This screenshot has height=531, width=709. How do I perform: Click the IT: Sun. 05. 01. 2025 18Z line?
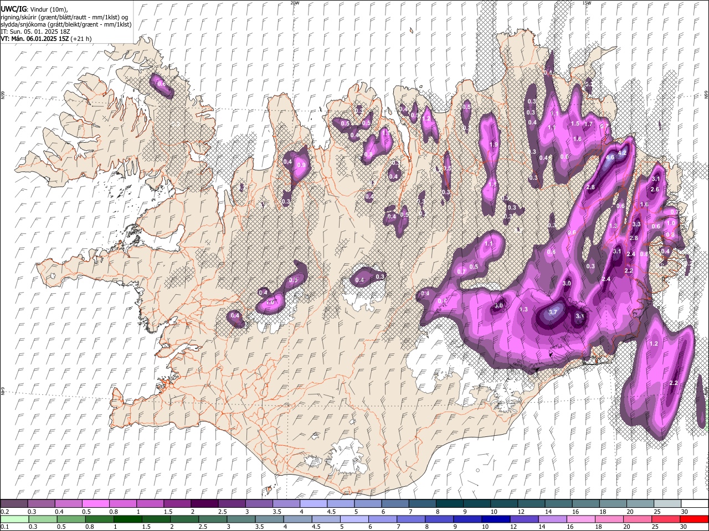[x=35, y=32]
